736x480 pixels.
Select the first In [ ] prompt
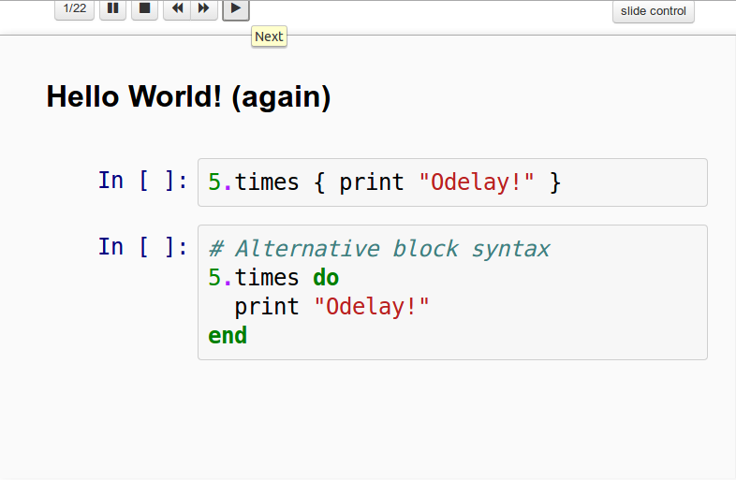pos(143,181)
